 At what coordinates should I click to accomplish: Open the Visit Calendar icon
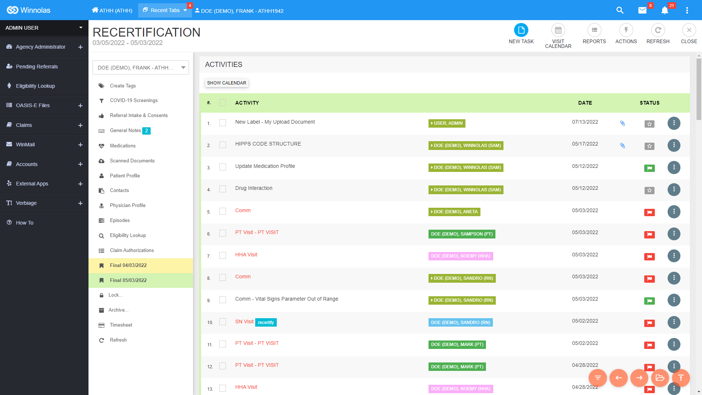(558, 30)
